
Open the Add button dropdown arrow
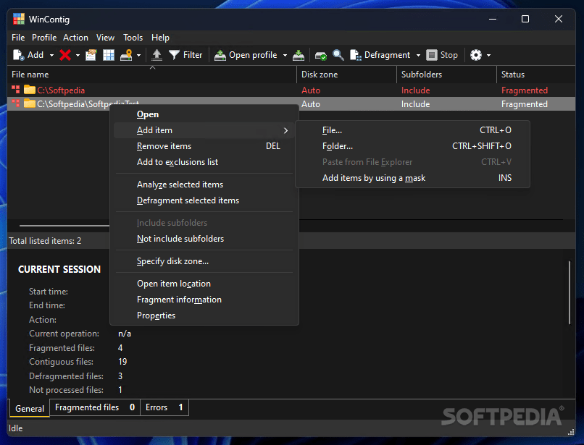tap(51, 55)
